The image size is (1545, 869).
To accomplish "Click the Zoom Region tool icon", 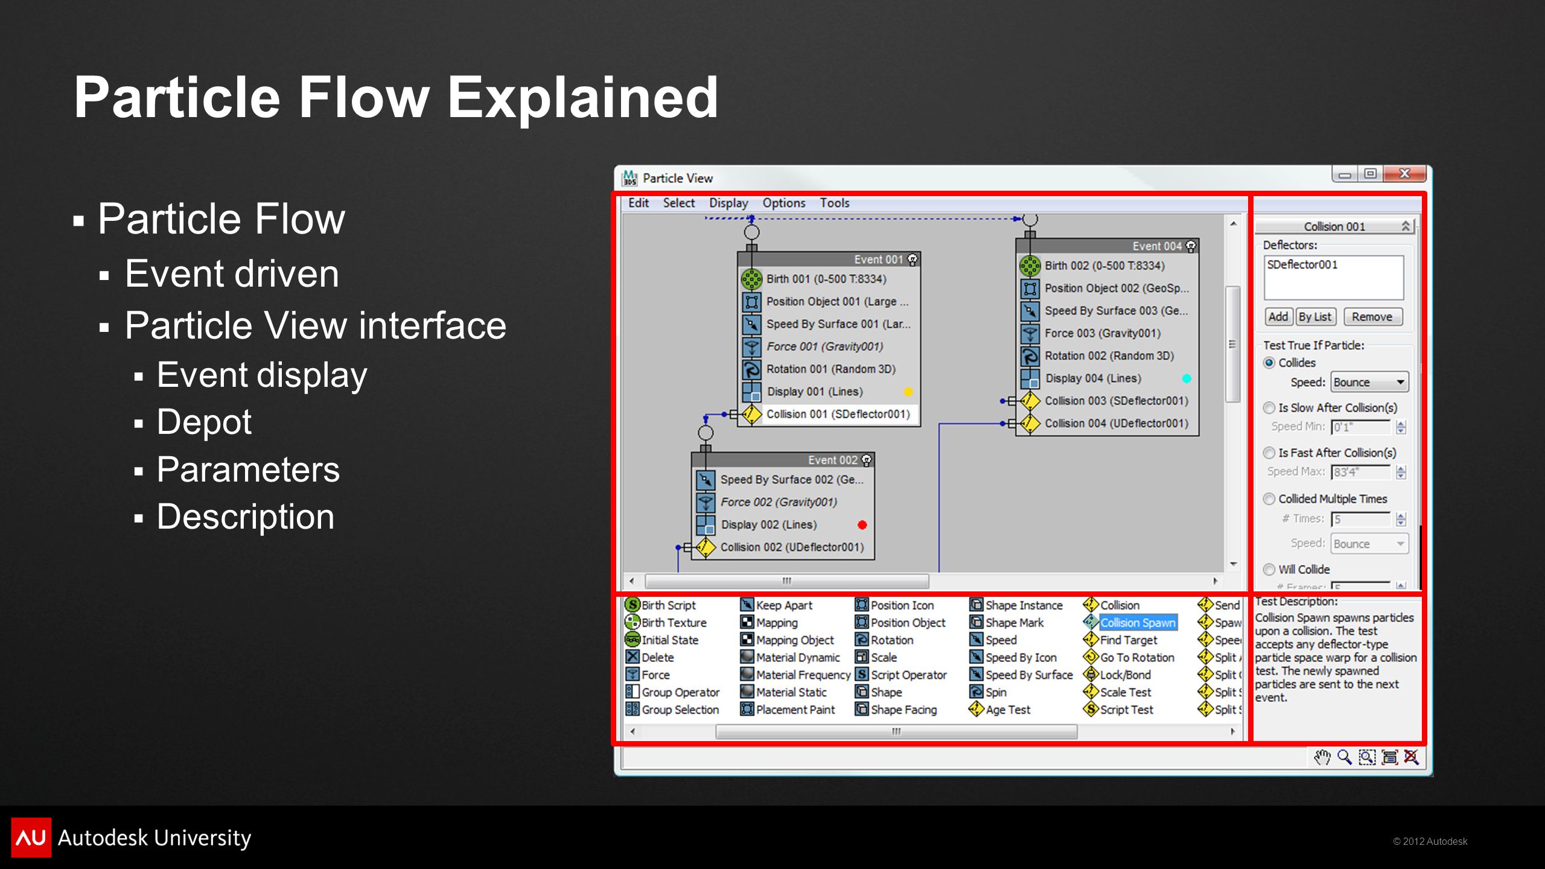I will tap(1367, 757).
